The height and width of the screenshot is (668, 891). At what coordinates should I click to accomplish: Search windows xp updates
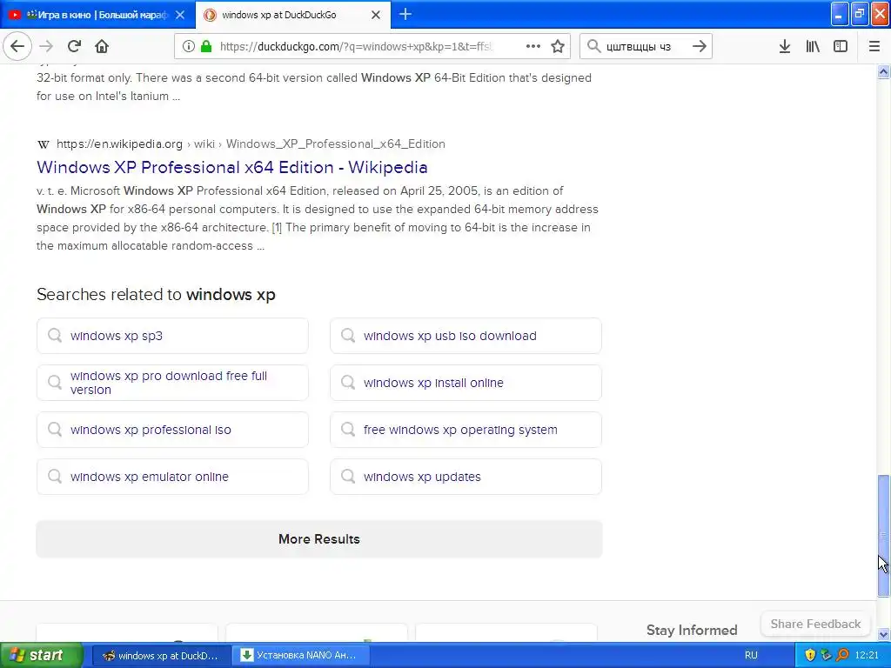click(x=466, y=477)
